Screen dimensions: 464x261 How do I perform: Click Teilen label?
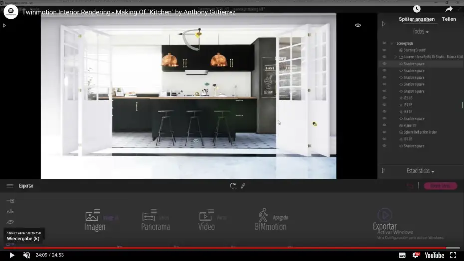point(449,19)
